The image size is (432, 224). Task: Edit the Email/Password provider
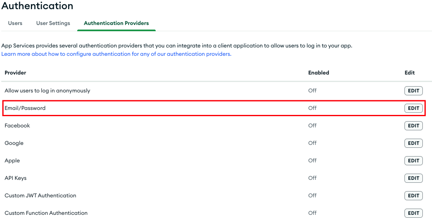413,108
